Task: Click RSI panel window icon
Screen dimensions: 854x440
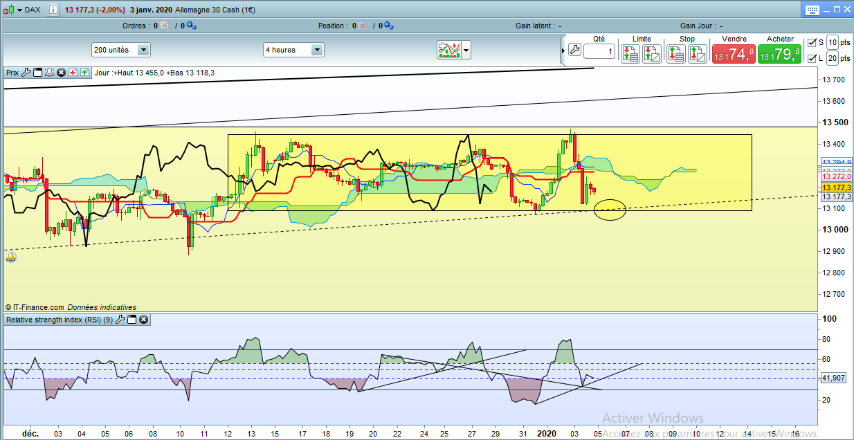Action: [x=131, y=320]
